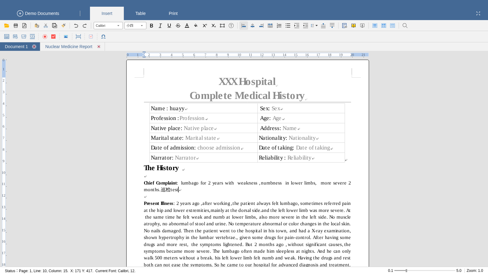Insert a page break
The width and height of the screenshot is (488, 274).
pyautogui.click(x=78, y=37)
